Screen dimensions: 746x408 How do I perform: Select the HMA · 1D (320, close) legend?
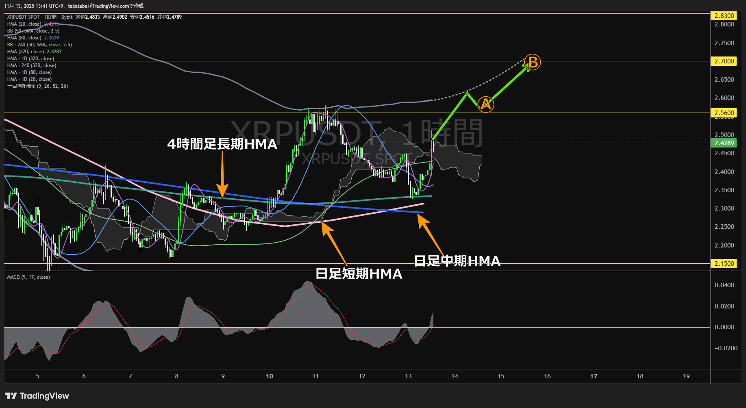pos(30,59)
